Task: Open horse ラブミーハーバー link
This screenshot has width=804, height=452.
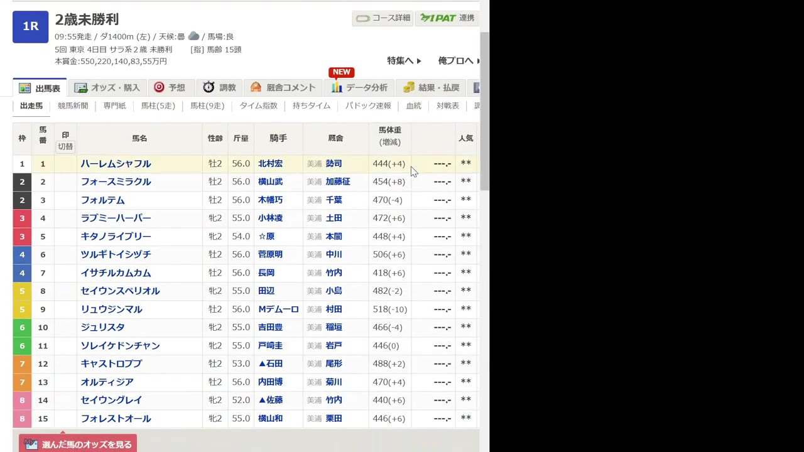Action: [x=116, y=218]
